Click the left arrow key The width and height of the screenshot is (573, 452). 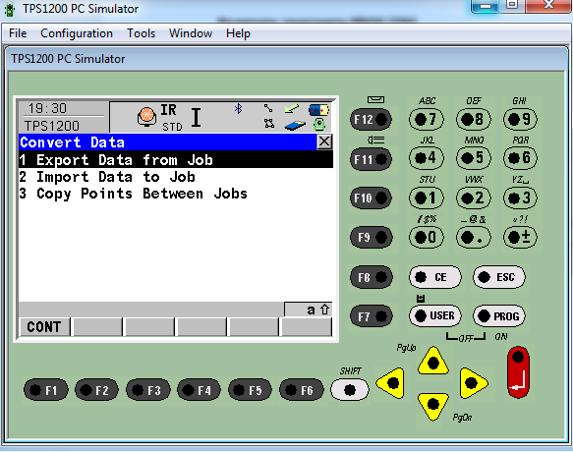[391, 383]
